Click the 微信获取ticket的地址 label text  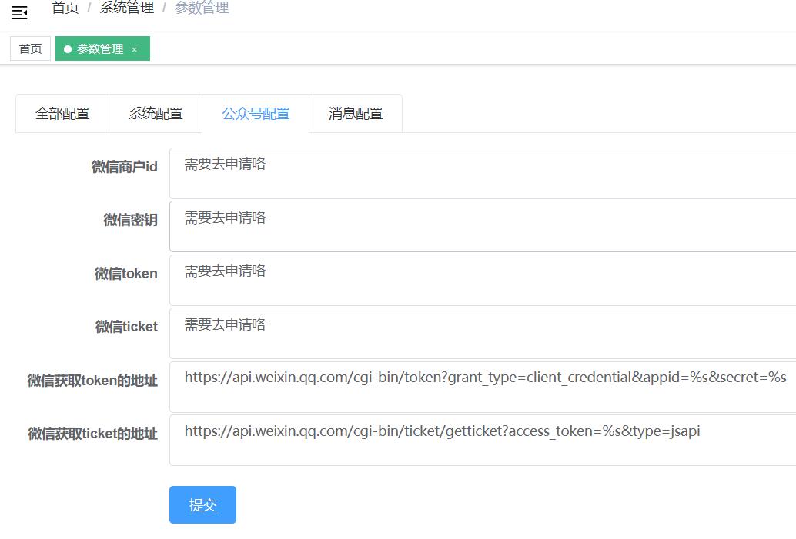point(93,433)
